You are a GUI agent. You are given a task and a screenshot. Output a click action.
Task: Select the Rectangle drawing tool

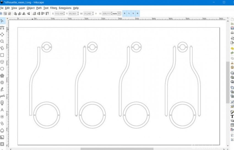(2, 55)
